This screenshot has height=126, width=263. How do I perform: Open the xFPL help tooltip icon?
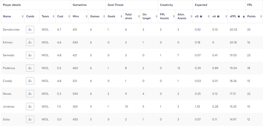pyautogui.click(x=239, y=16)
